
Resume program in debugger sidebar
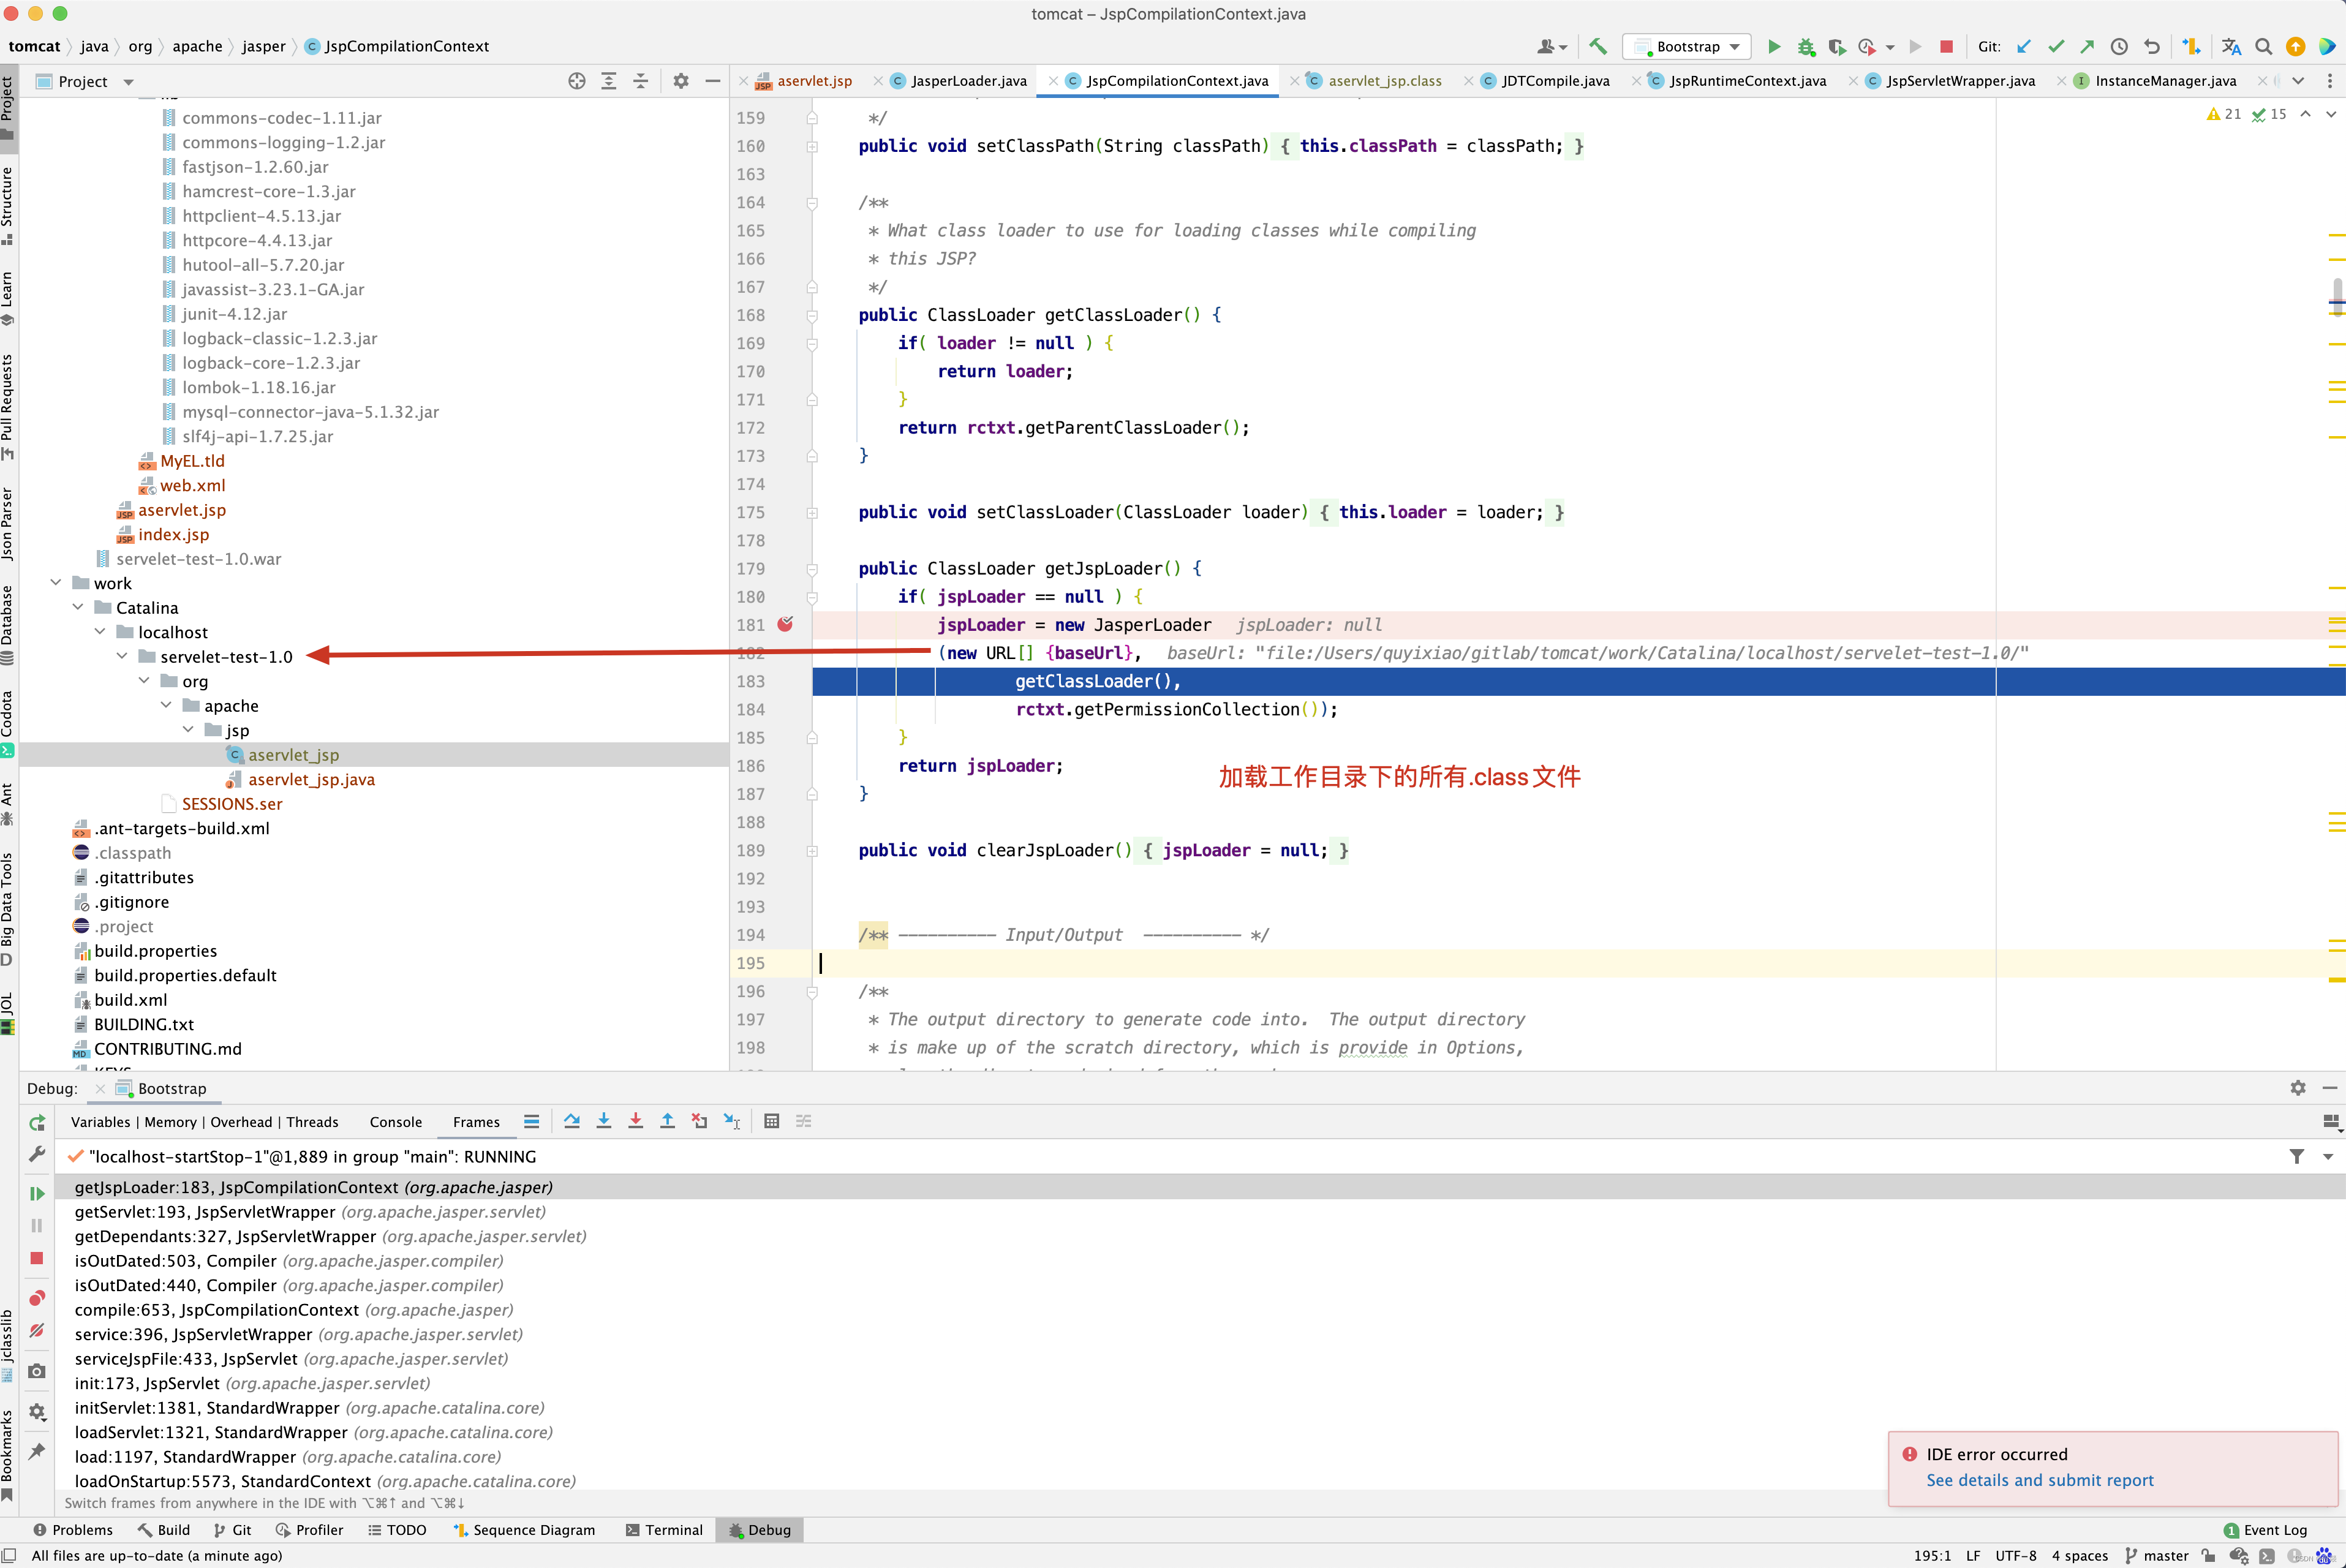(37, 1193)
